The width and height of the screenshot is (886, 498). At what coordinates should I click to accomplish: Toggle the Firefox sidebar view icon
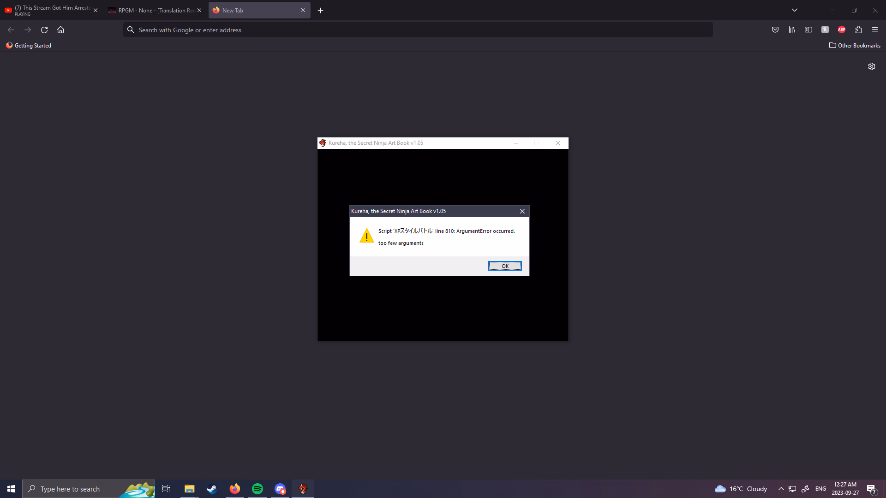[x=808, y=30]
